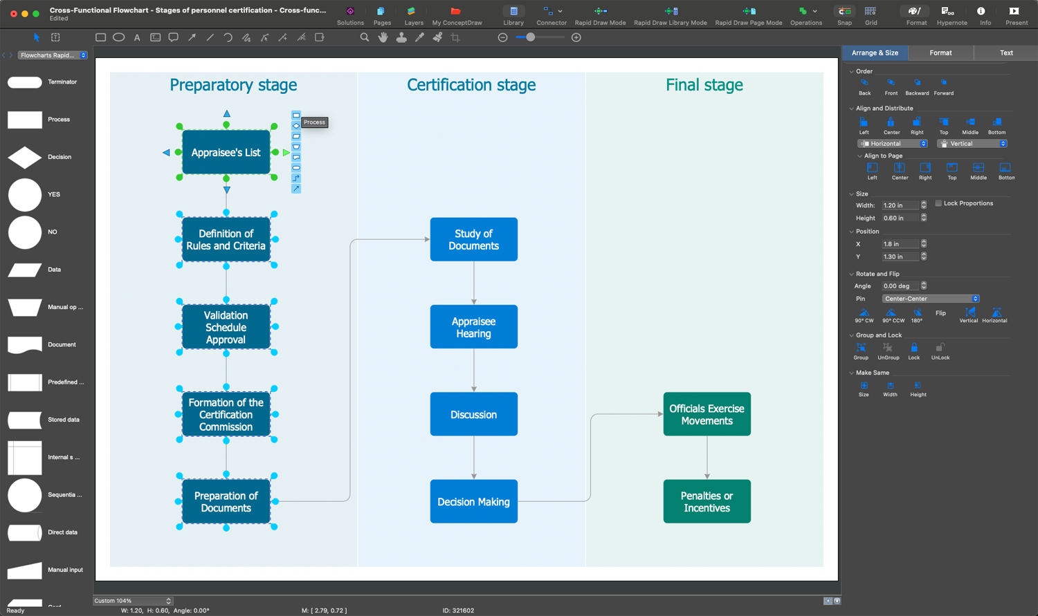
Task: Open the Custom 104% zoom dropdown
Action: 132,601
